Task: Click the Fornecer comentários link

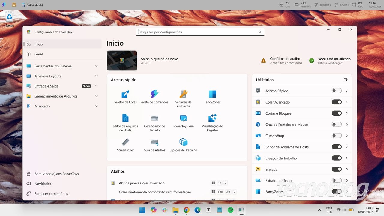Action: click(62, 193)
